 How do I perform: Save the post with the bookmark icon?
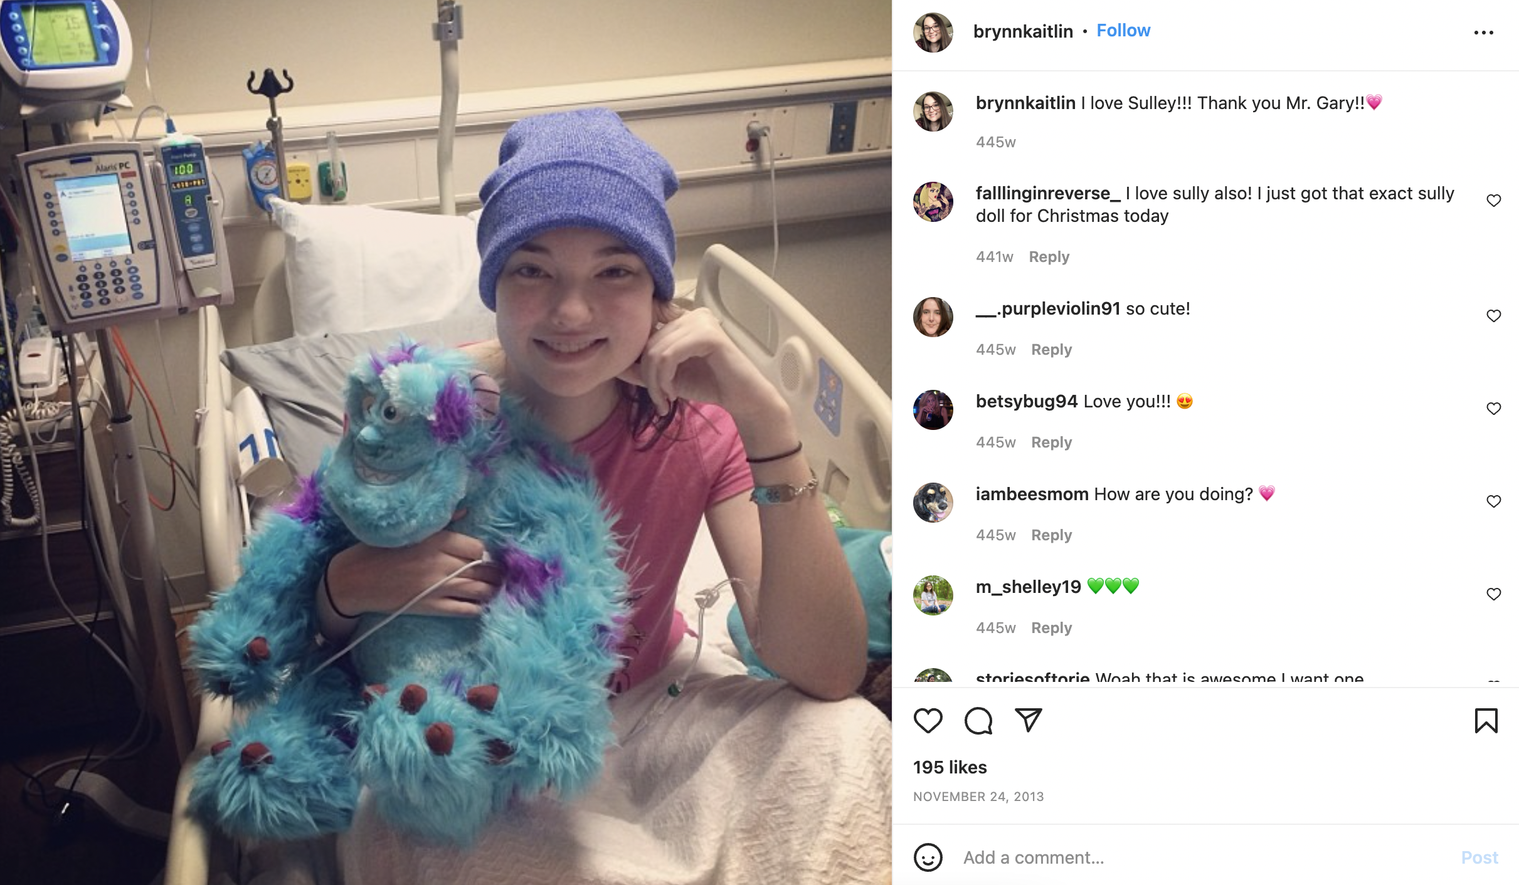coord(1486,721)
